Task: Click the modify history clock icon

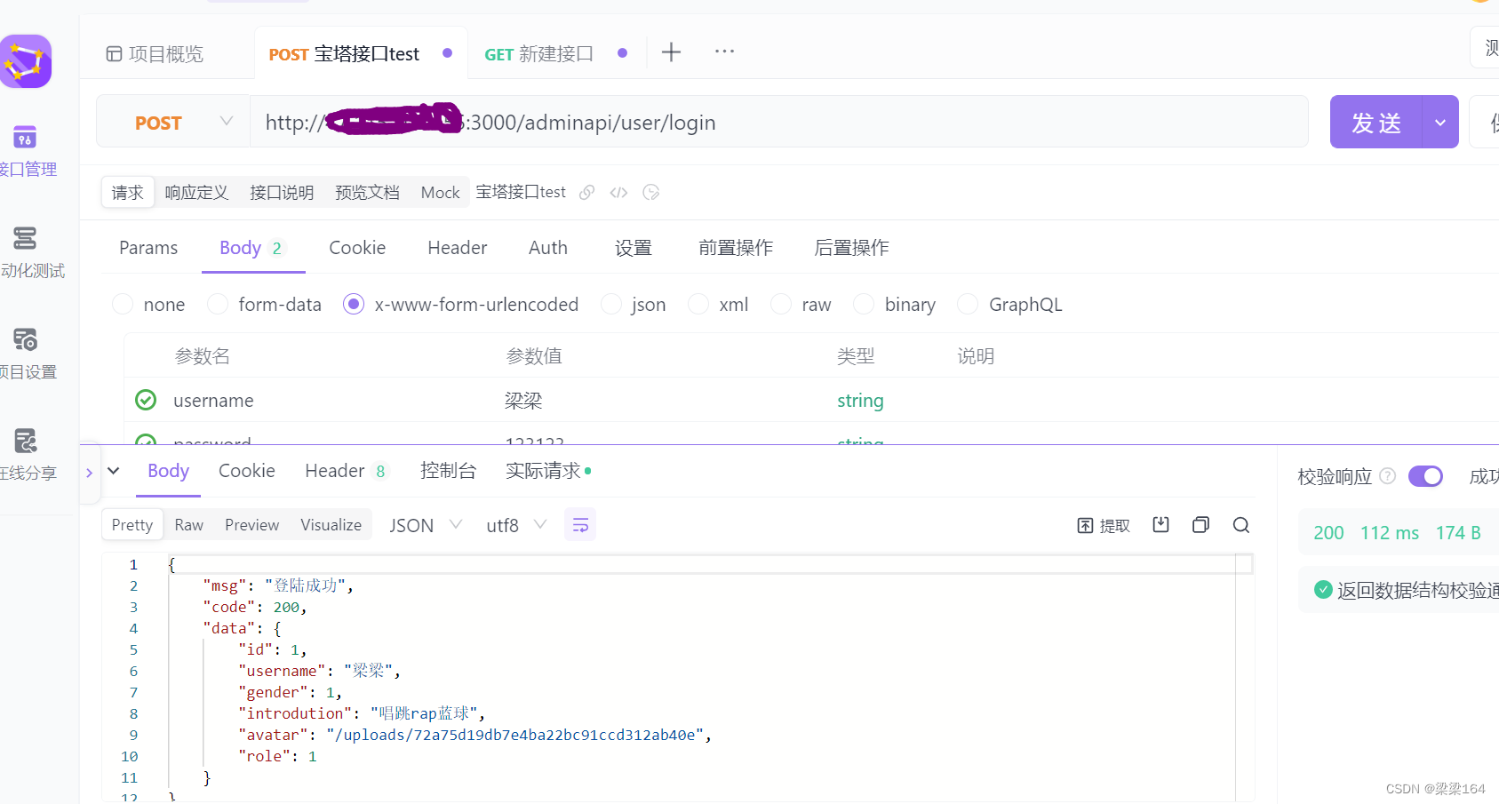Action: (650, 192)
